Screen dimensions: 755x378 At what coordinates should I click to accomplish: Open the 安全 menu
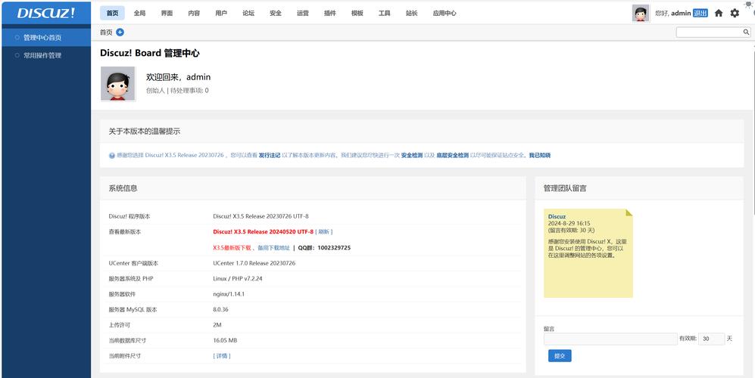276,13
